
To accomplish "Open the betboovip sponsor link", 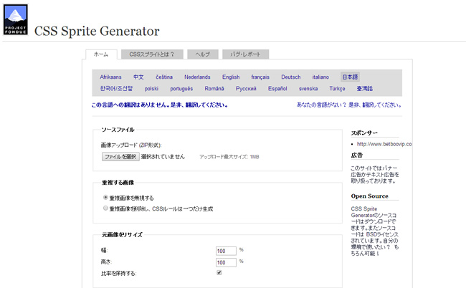I will point(384,144).
